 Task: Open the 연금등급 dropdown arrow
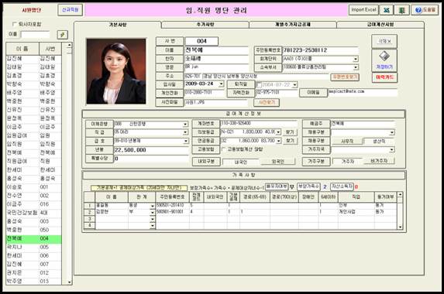[x=279, y=141]
